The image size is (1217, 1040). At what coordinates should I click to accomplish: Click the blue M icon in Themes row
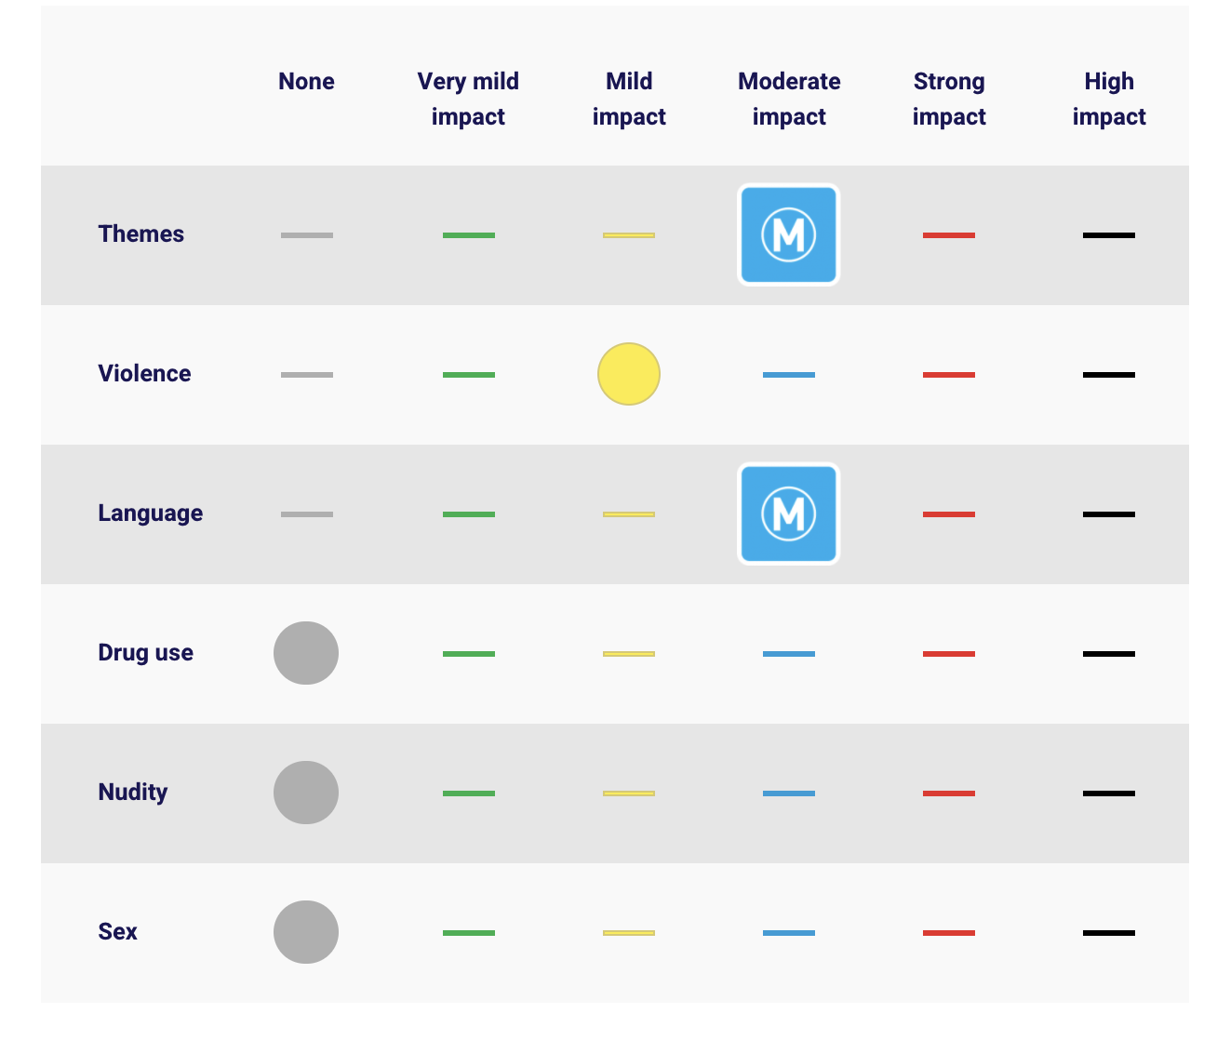click(789, 234)
